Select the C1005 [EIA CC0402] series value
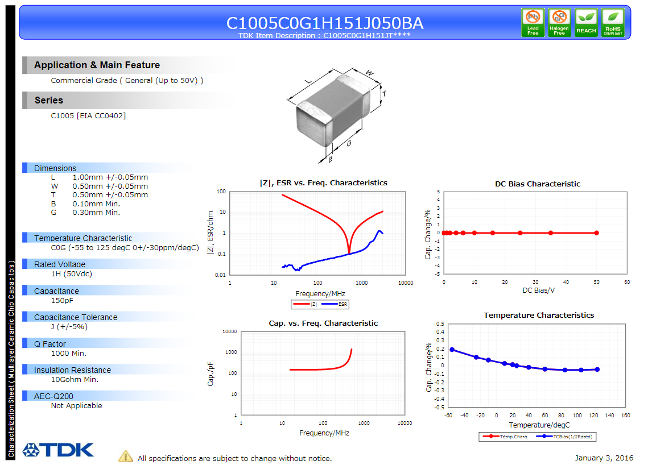Viewport: 648px width, 469px height. pos(88,115)
